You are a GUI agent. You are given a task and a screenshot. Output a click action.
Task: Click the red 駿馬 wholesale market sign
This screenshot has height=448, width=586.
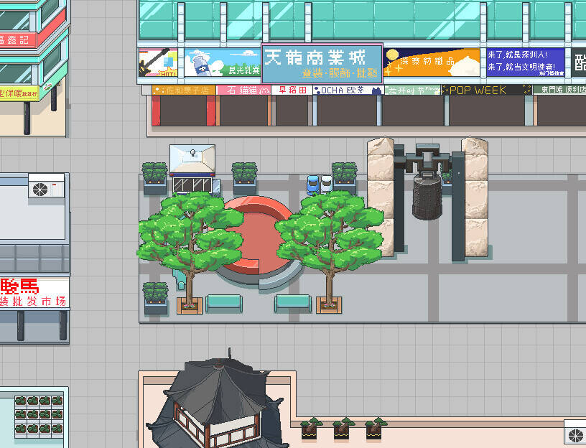pyautogui.click(x=34, y=292)
